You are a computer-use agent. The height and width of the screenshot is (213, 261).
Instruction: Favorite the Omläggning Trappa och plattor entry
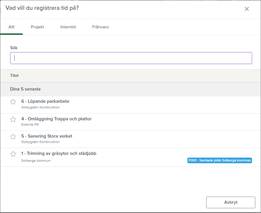(13, 119)
